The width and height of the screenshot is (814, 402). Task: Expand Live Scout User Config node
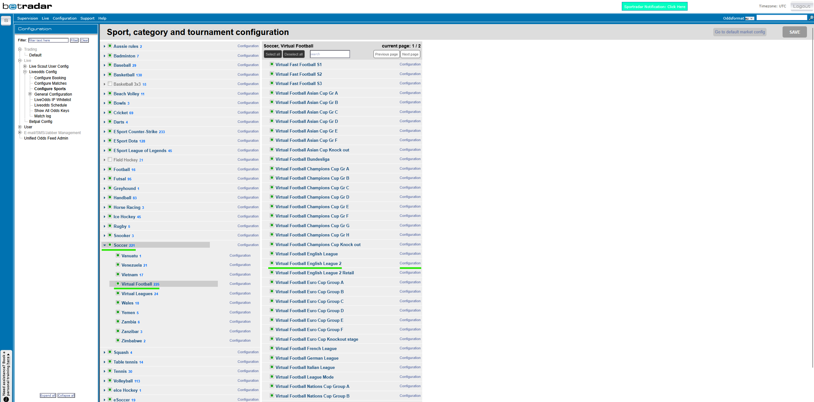[25, 66]
